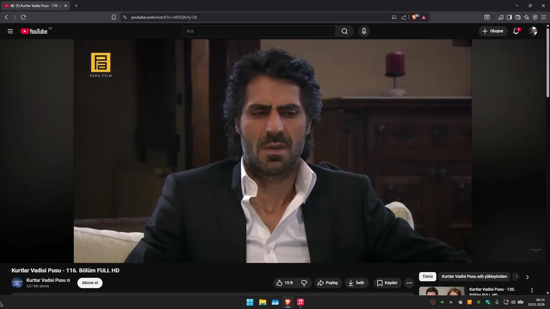Open the music app taskbar icon
The height and width of the screenshot is (309, 550).
(300, 302)
